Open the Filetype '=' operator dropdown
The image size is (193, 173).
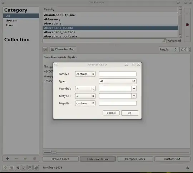85,96
